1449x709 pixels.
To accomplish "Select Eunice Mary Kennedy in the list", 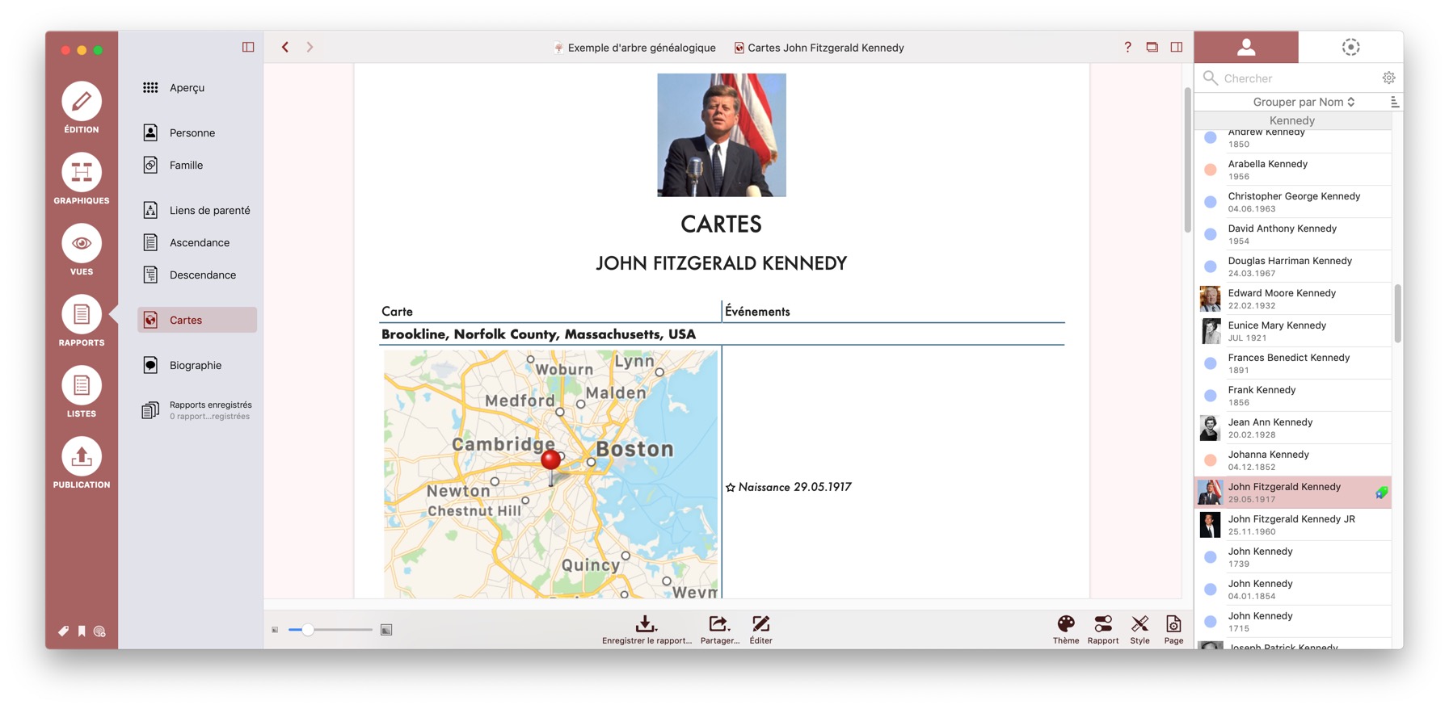I will click(1293, 331).
